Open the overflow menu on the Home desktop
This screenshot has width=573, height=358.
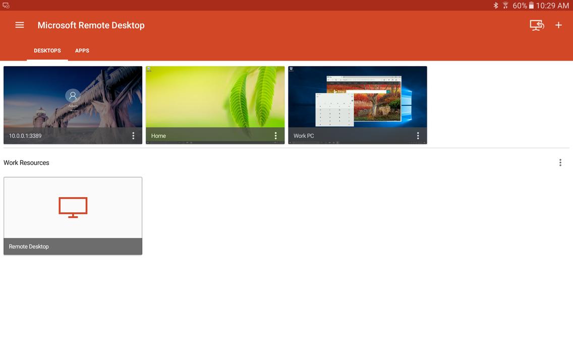pyautogui.click(x=275, y=135)
